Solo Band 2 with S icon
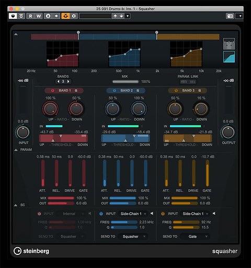This screenshot has height=268, width=251. (138, 91)
